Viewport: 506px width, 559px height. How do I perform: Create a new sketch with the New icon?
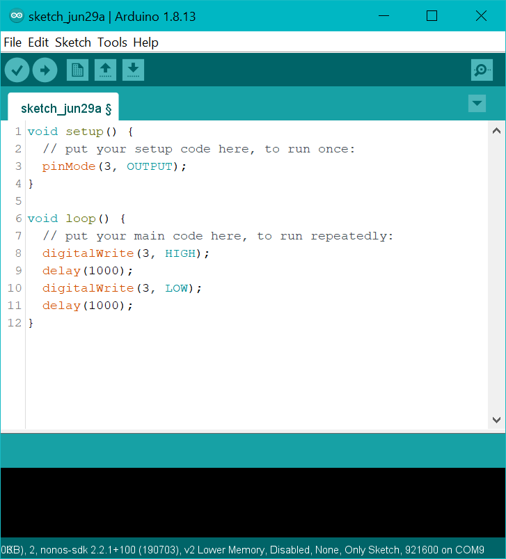click(x=77, y=70)
